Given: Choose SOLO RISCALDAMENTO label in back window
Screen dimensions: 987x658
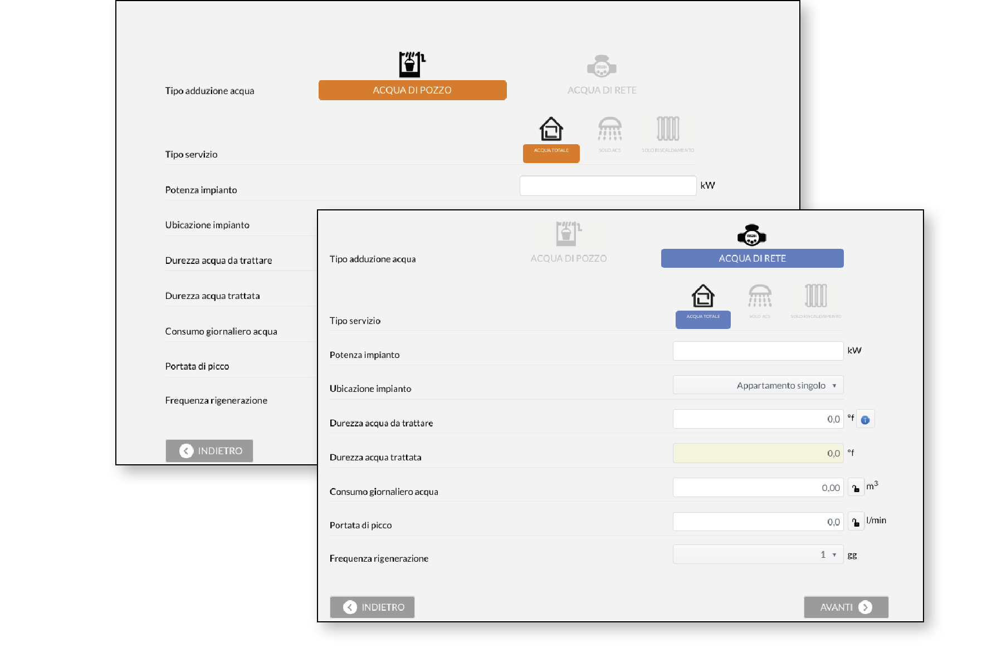Looking at the screenshot, I should click(668, 150).
